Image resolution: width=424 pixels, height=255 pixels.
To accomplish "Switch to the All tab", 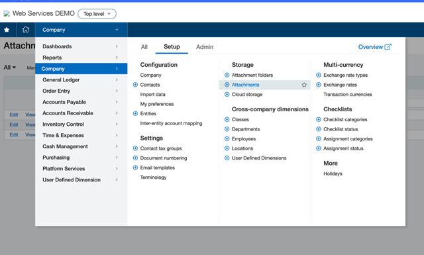I will (x=144, y=47).
